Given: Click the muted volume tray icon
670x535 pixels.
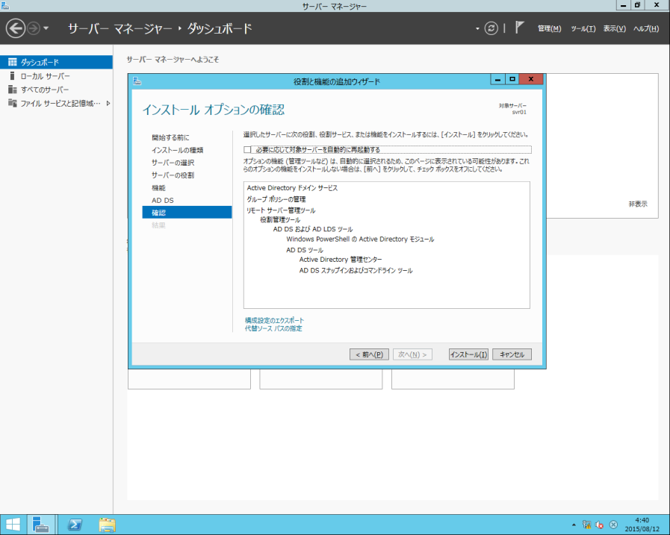Looking at the screenshot, I should tap(600, 525).
